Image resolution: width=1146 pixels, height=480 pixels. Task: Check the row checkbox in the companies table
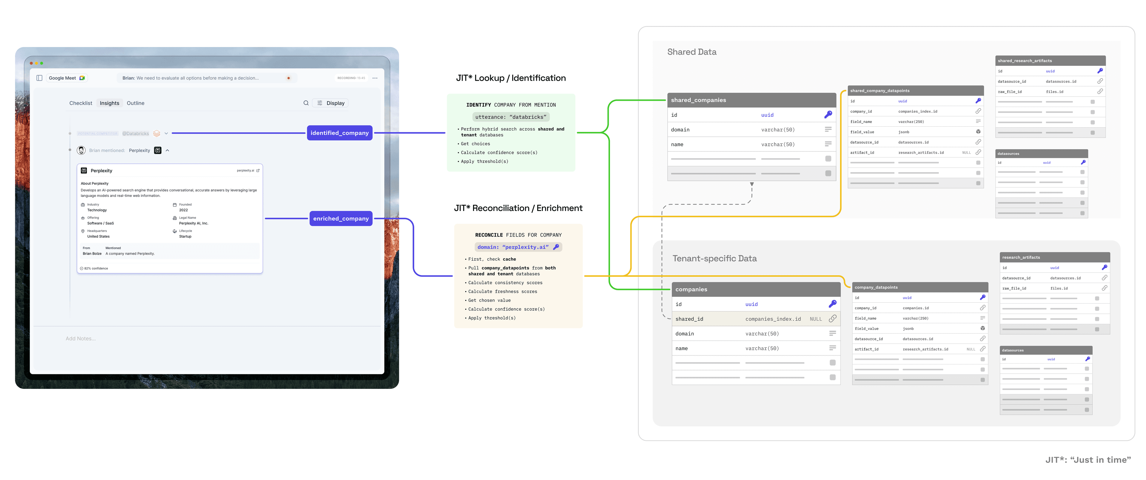pyautogui.click(x=833, y=363)
